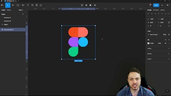Viewport: 171px width, 96px height.
Task: Select the Pen tool
Action: pyautogui.click(x=23, y=5)
